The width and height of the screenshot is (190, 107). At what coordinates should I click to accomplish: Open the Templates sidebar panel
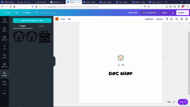point(4,21)
